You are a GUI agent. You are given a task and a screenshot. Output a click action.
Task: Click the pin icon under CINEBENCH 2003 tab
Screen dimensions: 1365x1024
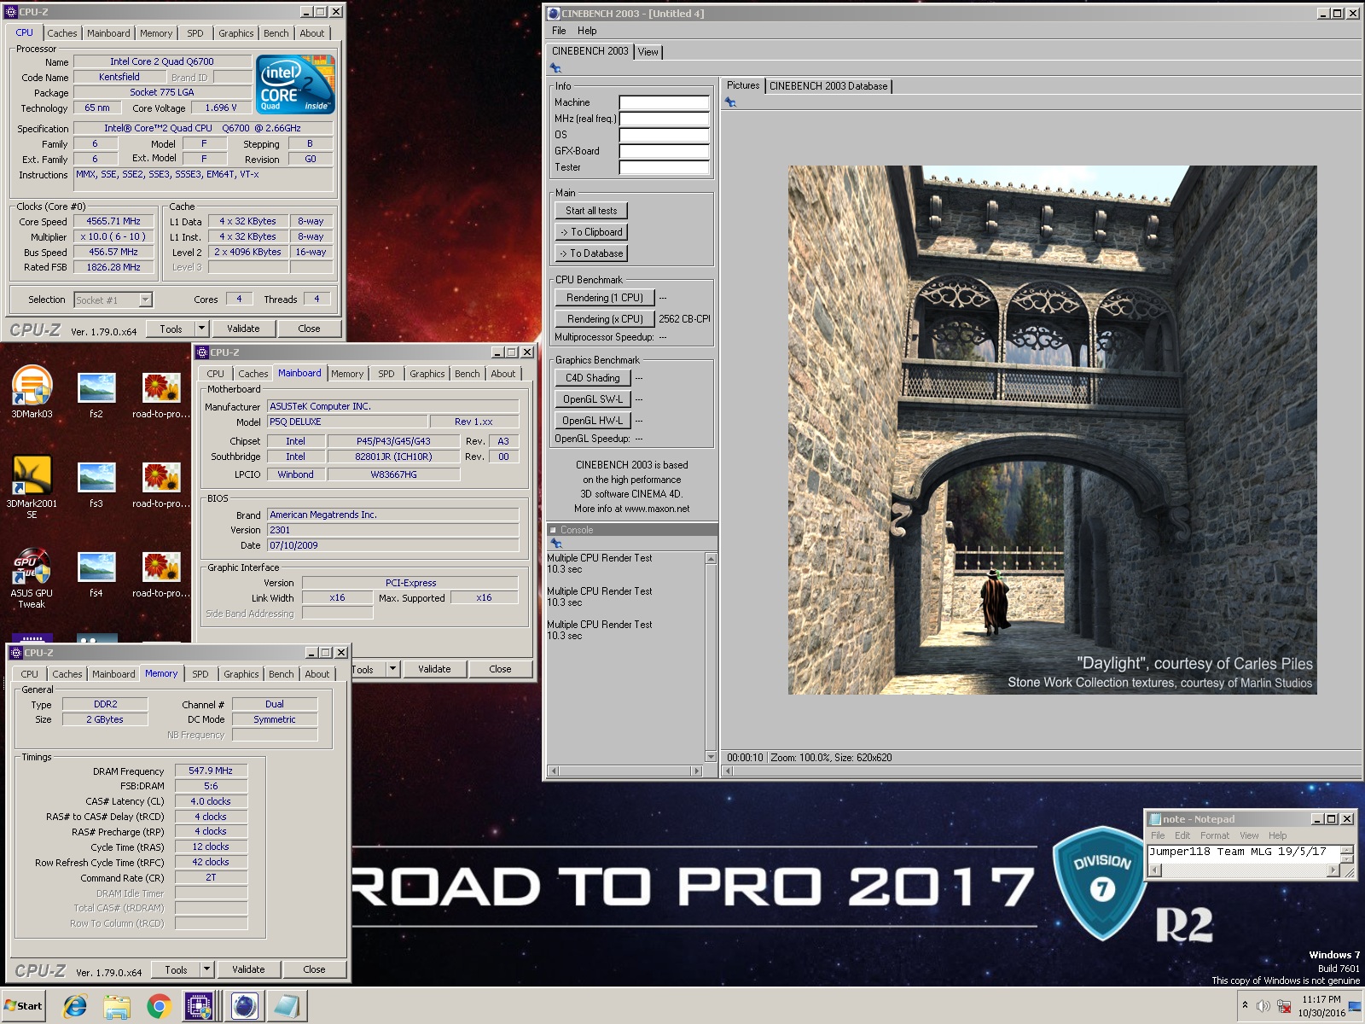click(556, 67)
